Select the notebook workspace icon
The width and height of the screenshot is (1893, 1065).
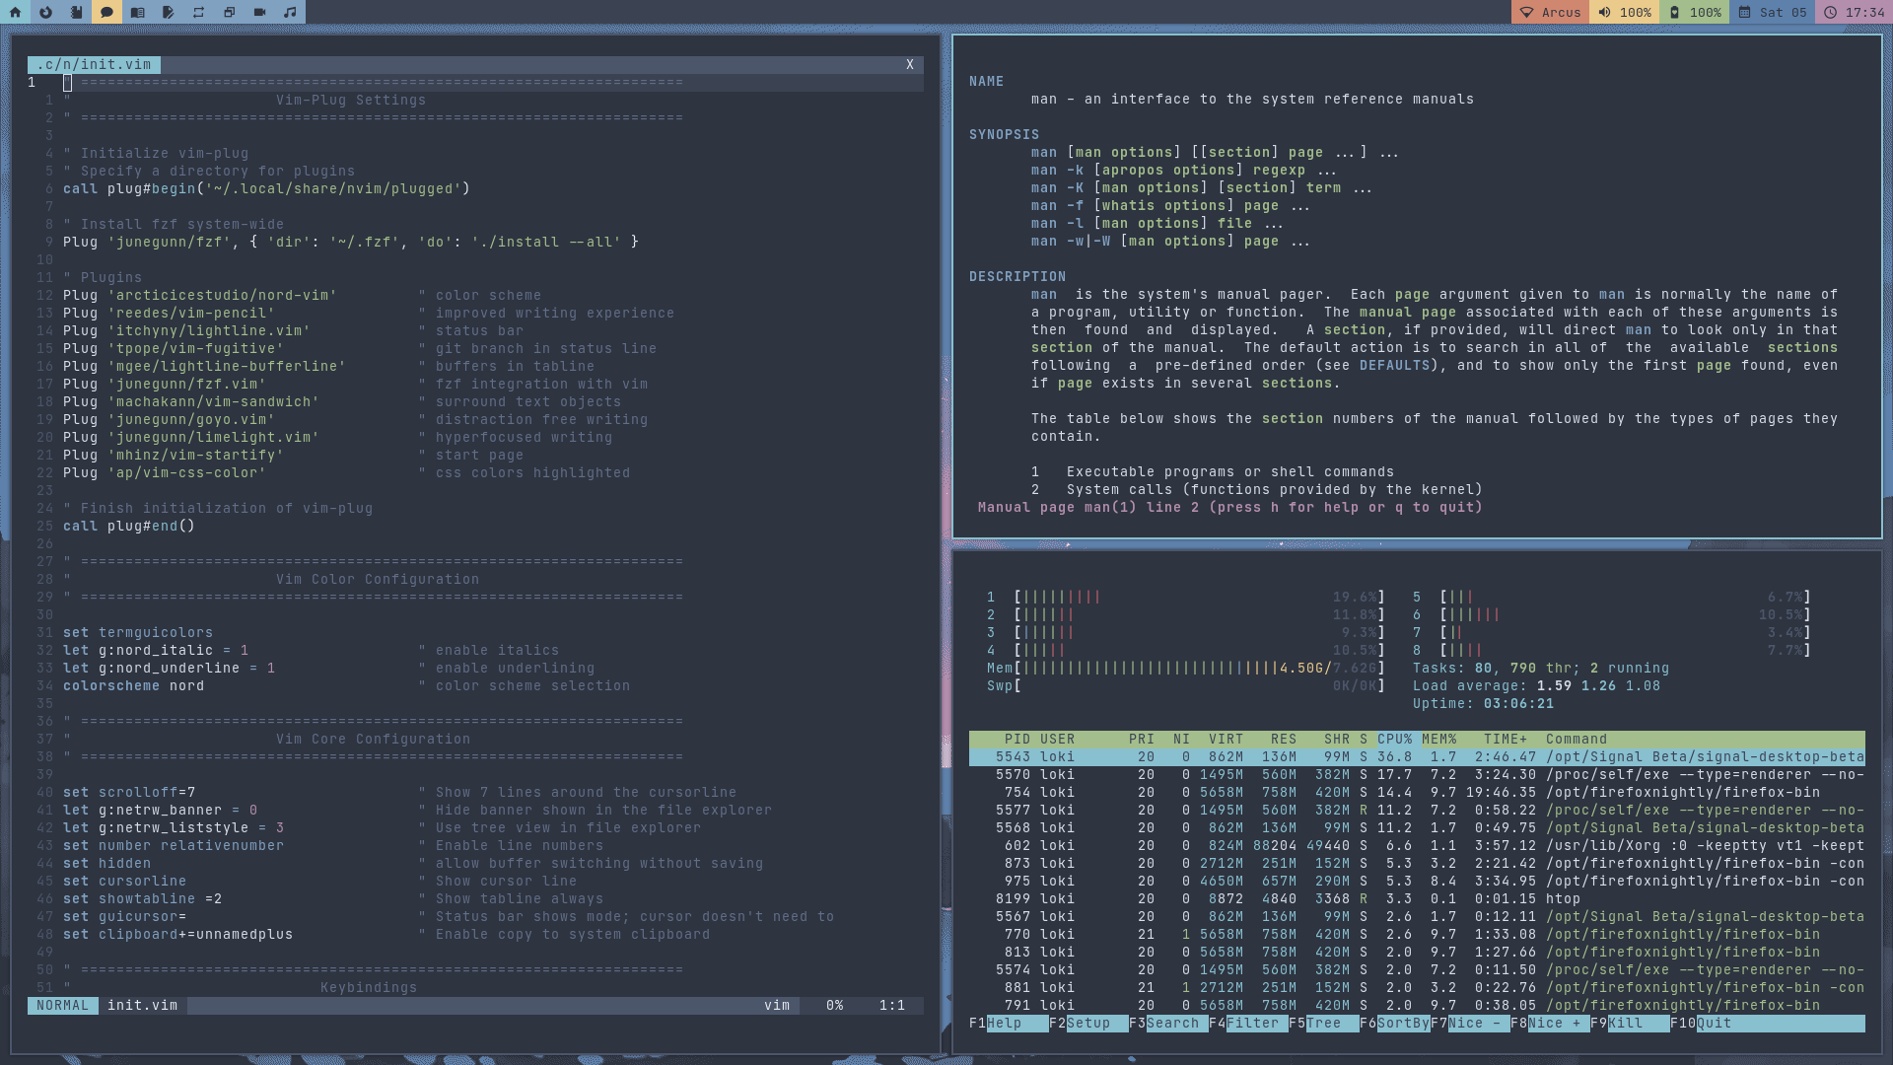(x=76, y=12)
